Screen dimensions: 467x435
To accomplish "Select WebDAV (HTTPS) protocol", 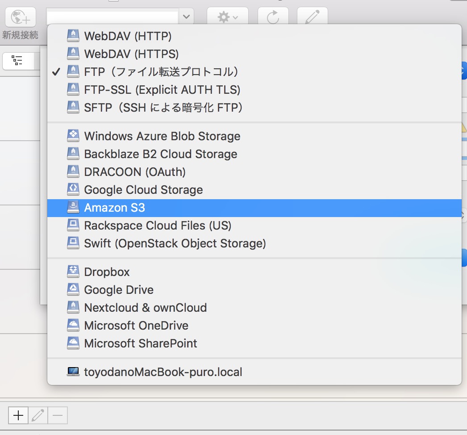I will click(254, 54).
